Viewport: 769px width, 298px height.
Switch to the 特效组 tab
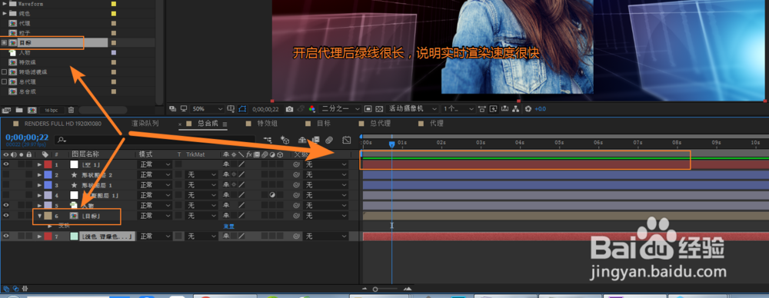pos(268,124)
